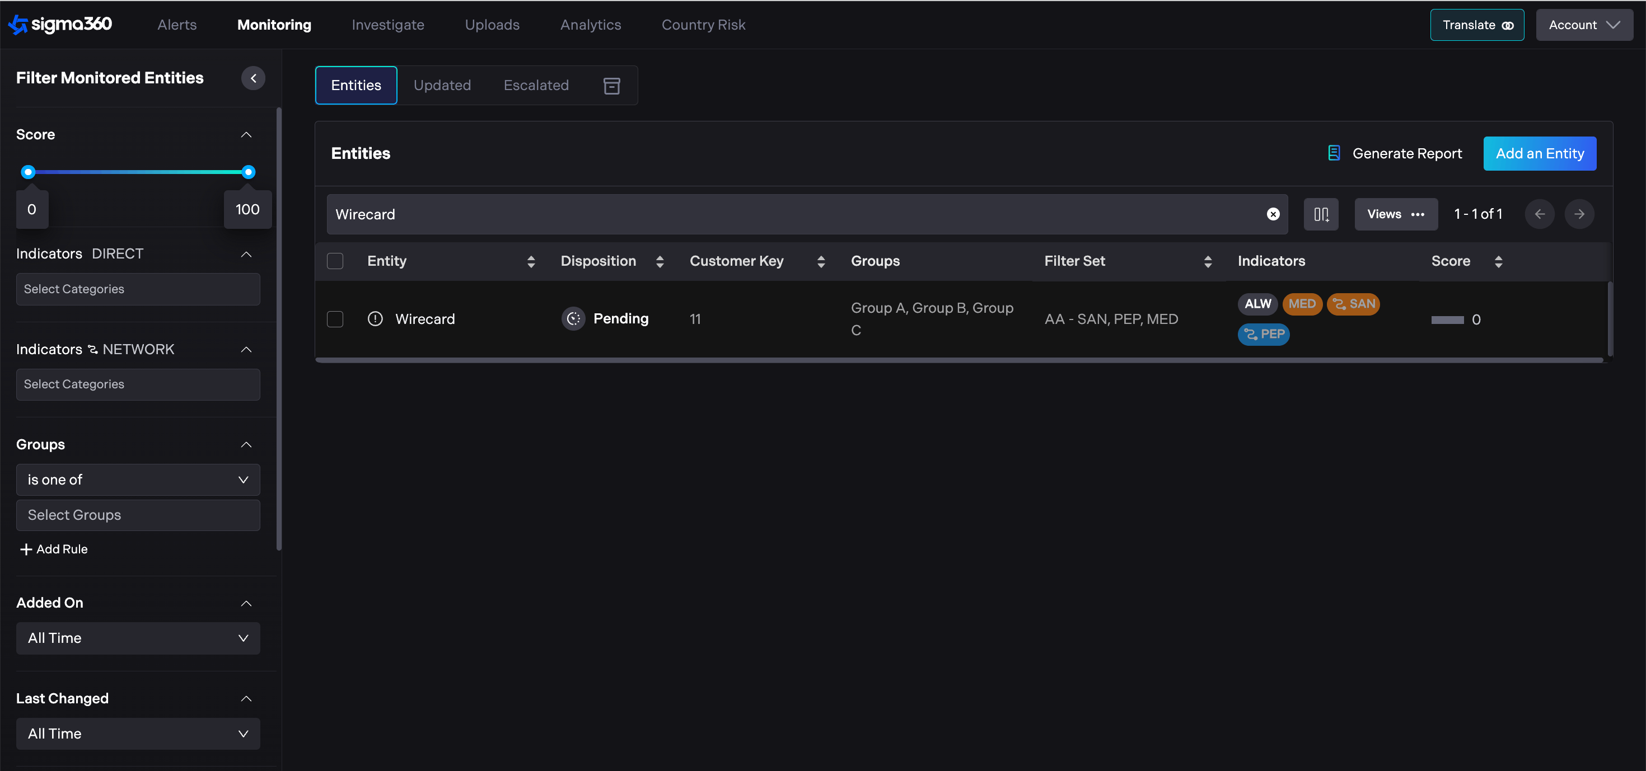
Task: Click the sigma360 logo
Action: (60, 24)
